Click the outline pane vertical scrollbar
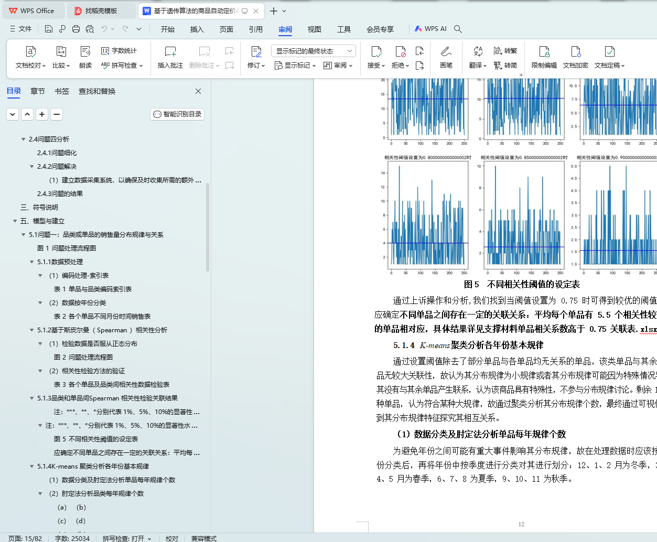This screenshot has width=657, height=542. 208,226
